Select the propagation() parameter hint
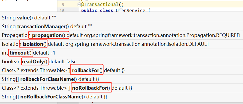The image size is (243, 104). (x=49, y=35)
